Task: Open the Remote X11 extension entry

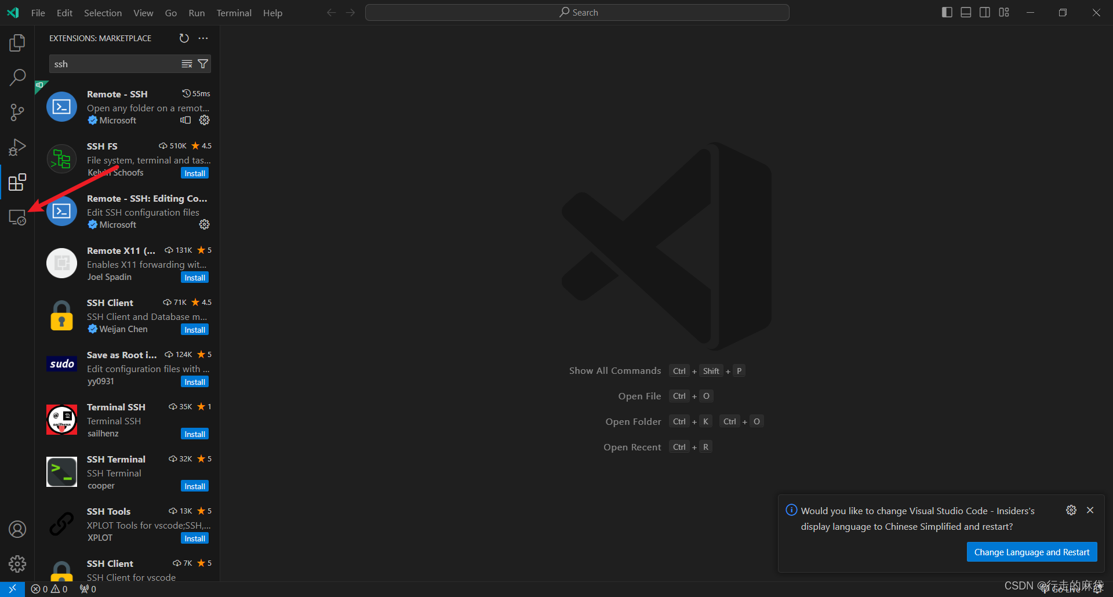Action: pos(128,263)
